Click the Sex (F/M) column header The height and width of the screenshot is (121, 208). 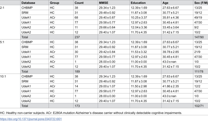click(201, 3)
